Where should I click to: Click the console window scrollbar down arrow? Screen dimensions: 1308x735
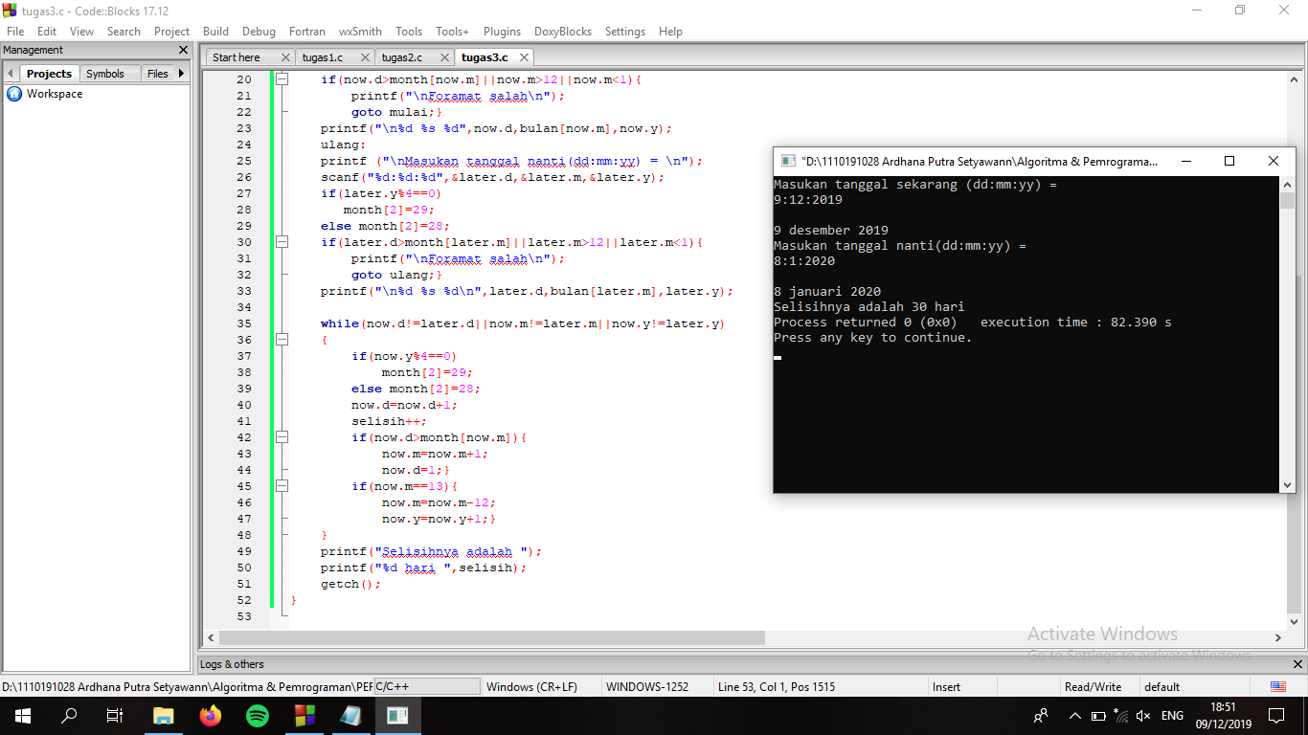click(x=1287, y=485)
